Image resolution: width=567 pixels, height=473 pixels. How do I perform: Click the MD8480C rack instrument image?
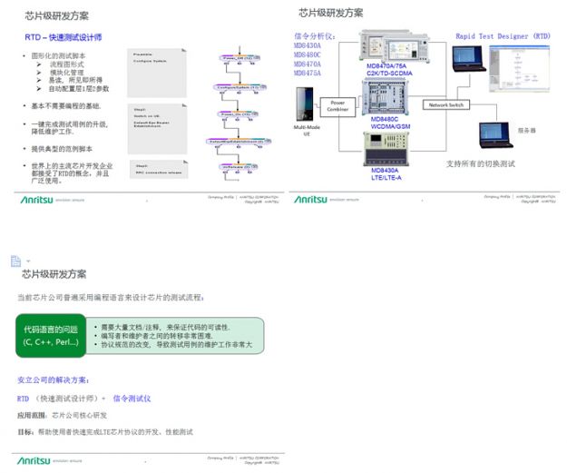386,98
